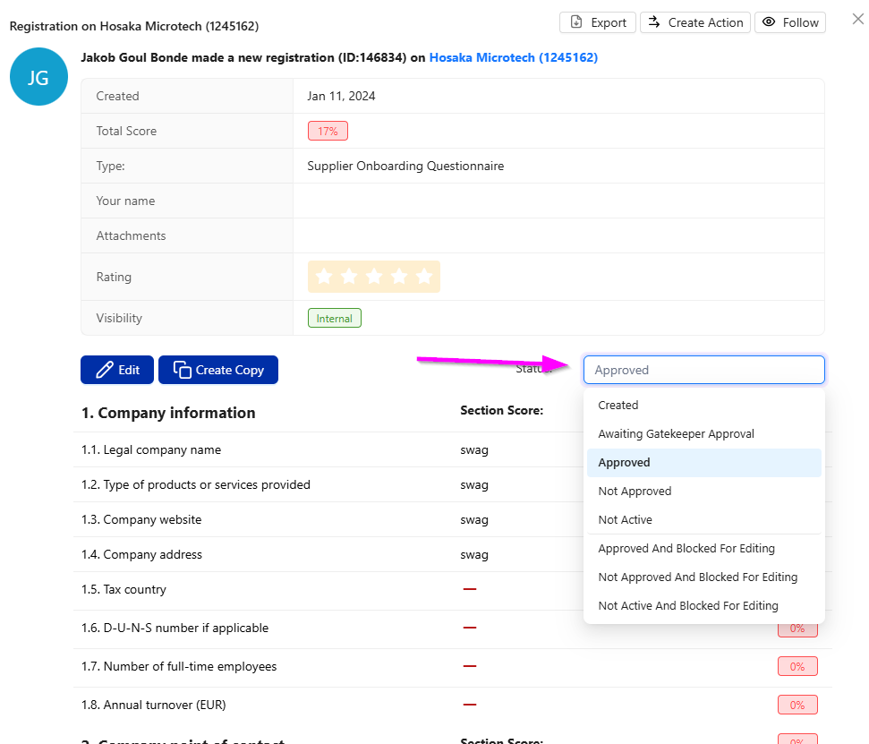Click the first rating star
869x744 pixels.
coord(324,276)
